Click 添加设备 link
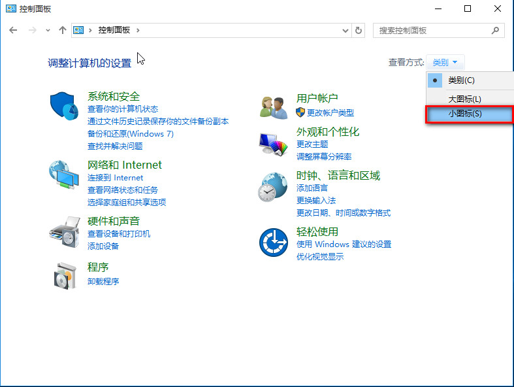Viewport: 514px width, 387px height. (103, 246)
